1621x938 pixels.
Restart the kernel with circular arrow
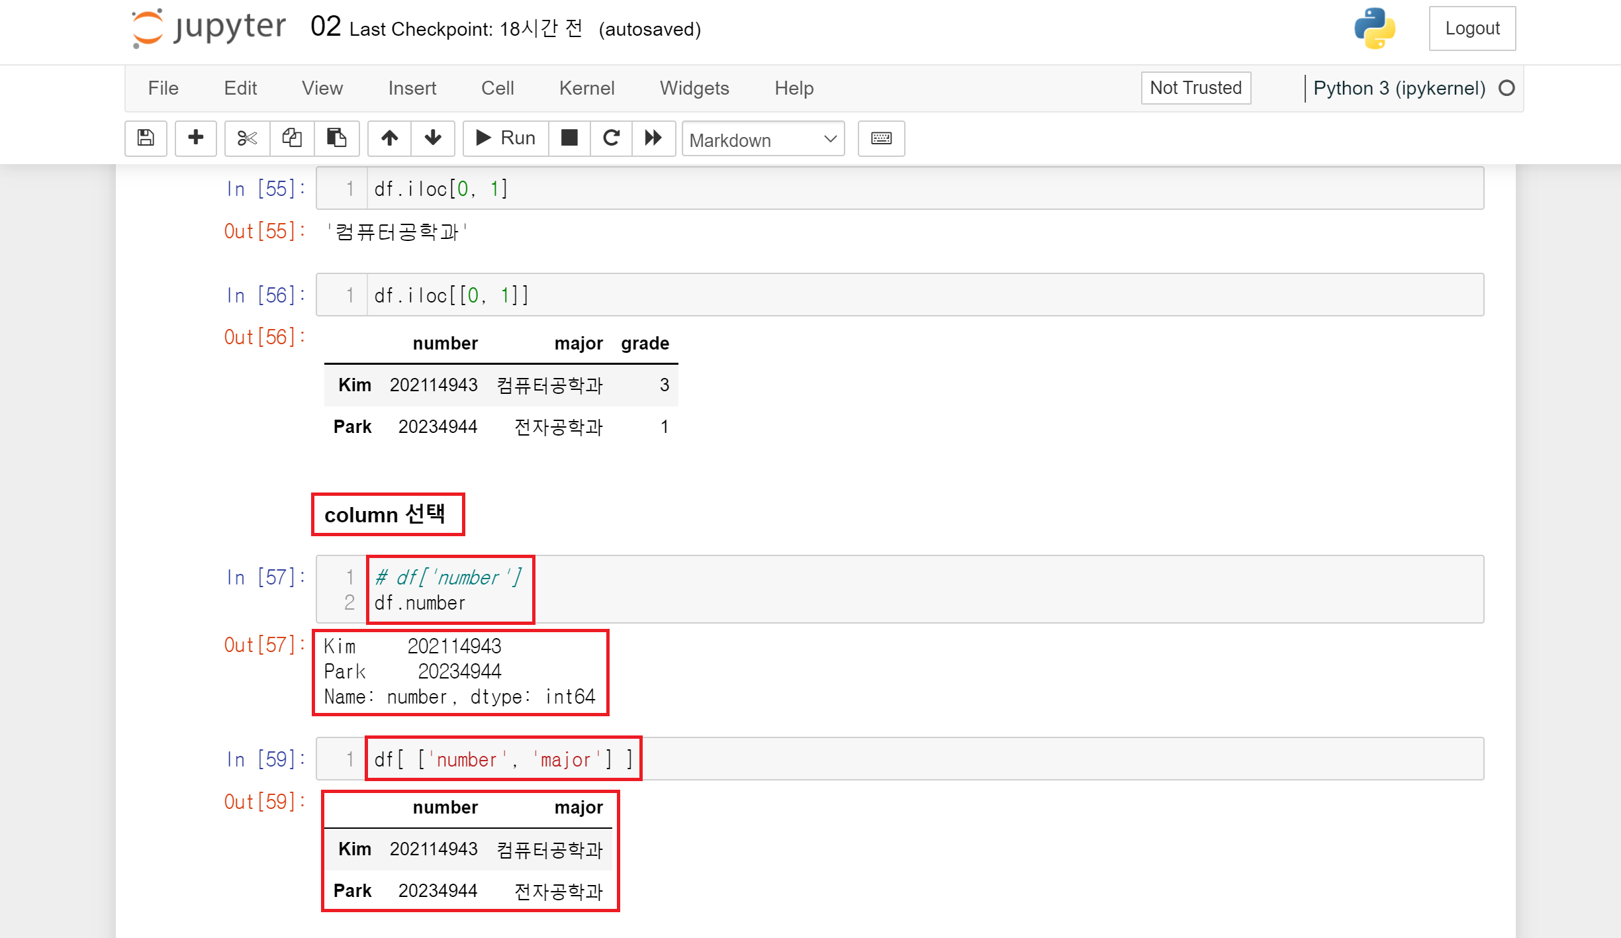[x=611, y=138]
